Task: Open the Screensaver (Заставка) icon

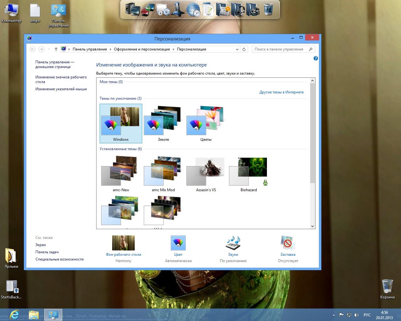Action: [288, 243]
